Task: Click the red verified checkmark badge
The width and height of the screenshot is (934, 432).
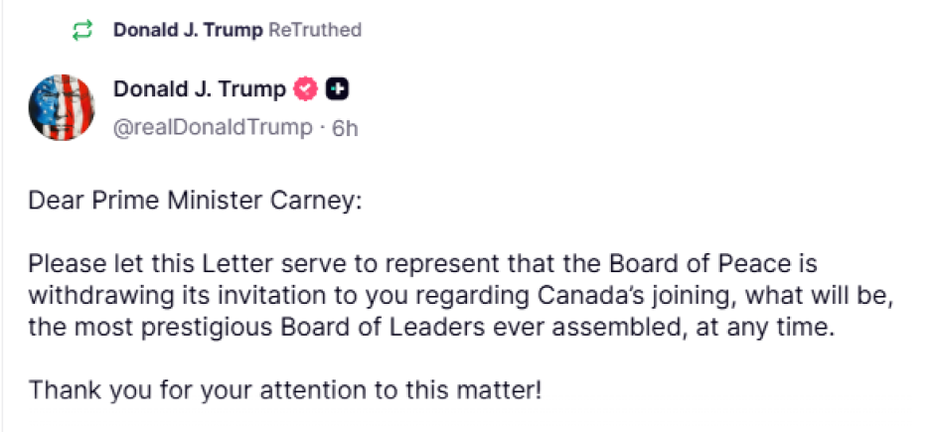Action: tap(305, 90)
